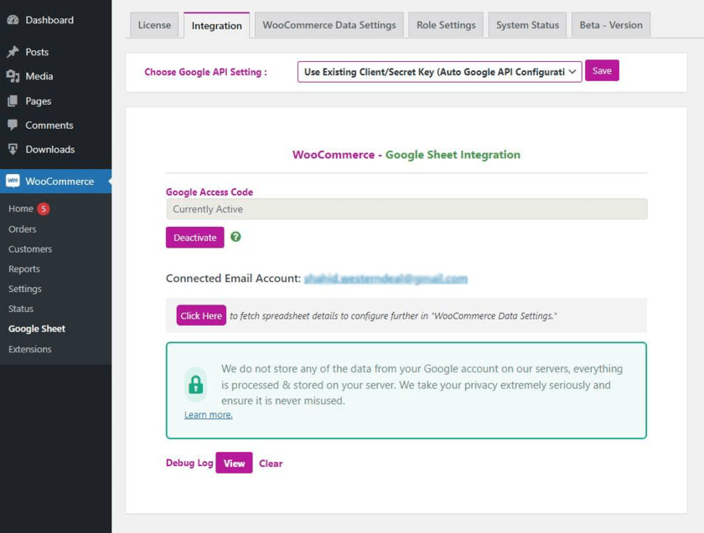Click the Google Access Code field
Screen dimensions: 704x533
[406, 209]
